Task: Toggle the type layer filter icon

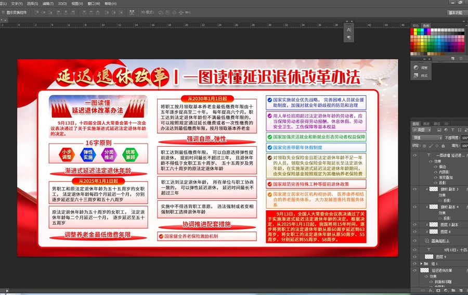Action: (x=453, y=130)
